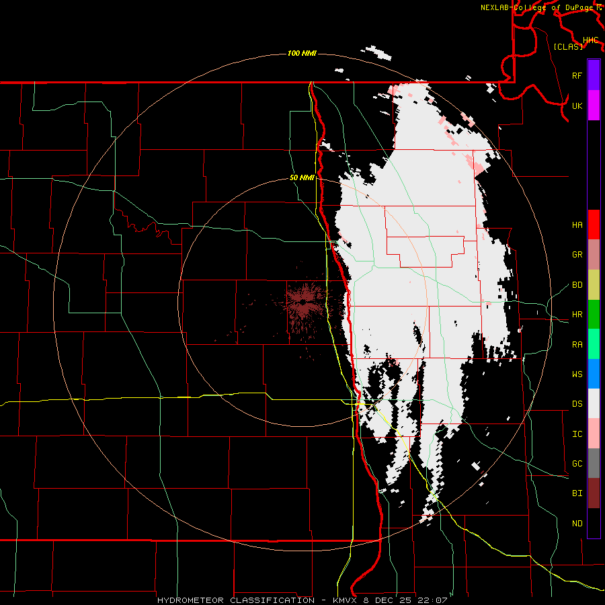Click the 'HA' legend label
605x605 pixels.
[x=577, y=225]
